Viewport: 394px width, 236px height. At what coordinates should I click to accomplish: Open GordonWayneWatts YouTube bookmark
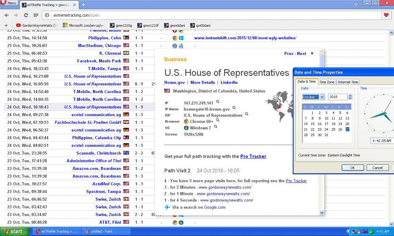[x=37, y=26]
